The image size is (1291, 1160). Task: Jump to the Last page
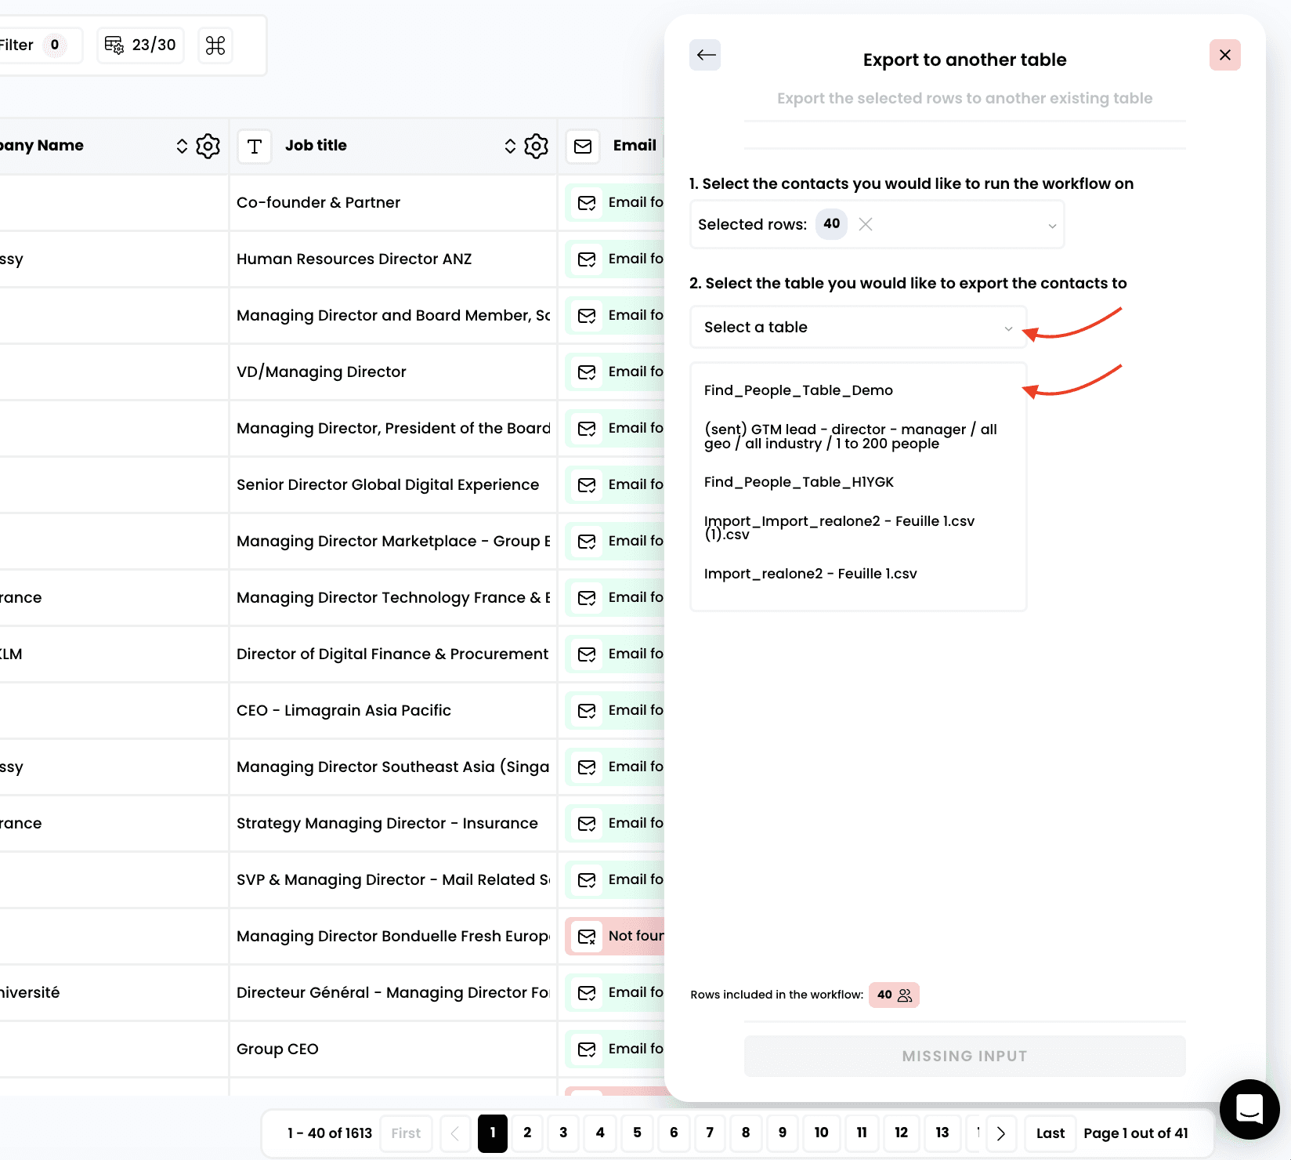[x=1051, y=1133]
